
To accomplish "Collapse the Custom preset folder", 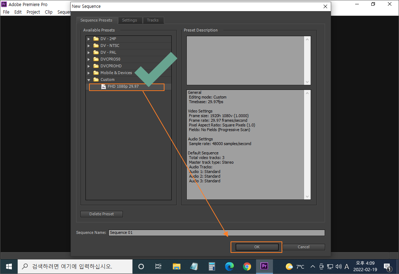I will (89, 80).
